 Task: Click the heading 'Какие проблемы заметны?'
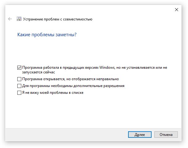[x=47, y=35]
